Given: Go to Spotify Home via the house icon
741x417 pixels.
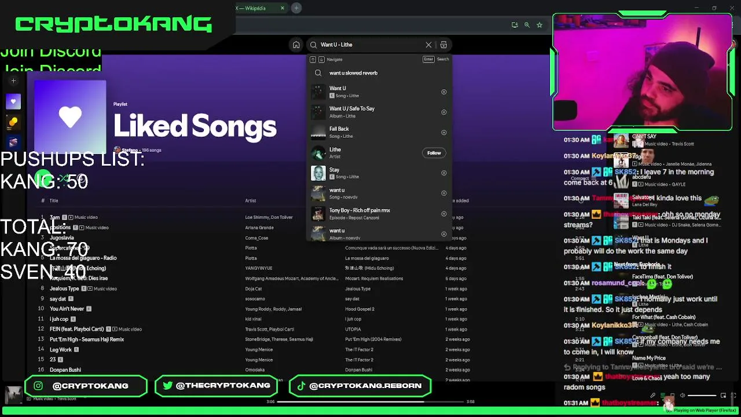Looking at the screenshot, I should pos(296,45).
